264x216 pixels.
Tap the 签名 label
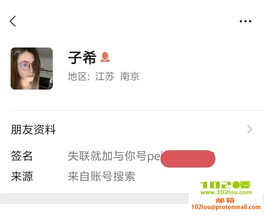(x=22, y=156)
